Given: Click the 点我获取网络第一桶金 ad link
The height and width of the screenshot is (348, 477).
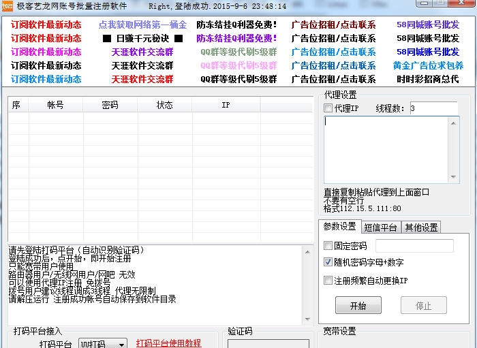Looking at the screenshot, I should (142, 25).
